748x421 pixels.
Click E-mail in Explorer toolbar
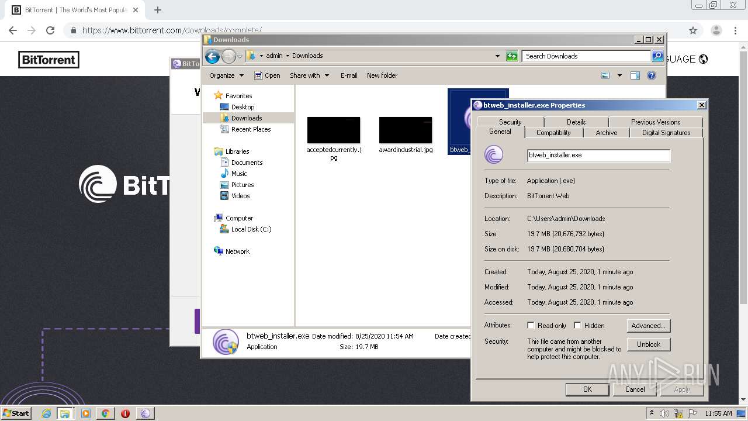pyautogui.click(x=349, y=75)
